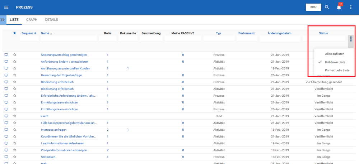Open monitor icon for Anforderung ändern row
Image resolution: width=359 pixels, height=164 pixels.
point(6,62)
